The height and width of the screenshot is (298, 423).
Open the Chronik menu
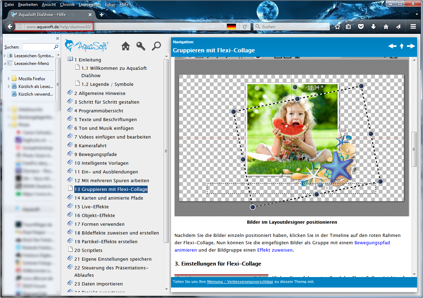click(x=67, y=5)
